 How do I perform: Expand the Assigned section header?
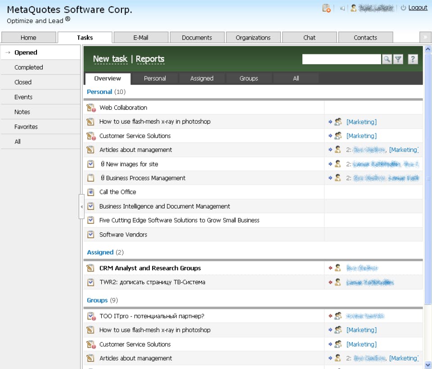point(100,252)
